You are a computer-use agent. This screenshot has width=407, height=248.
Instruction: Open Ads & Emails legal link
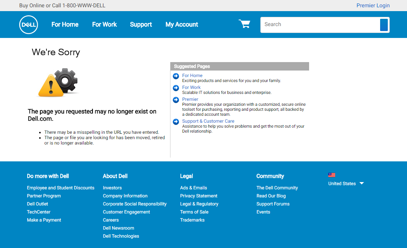(194, 188)
